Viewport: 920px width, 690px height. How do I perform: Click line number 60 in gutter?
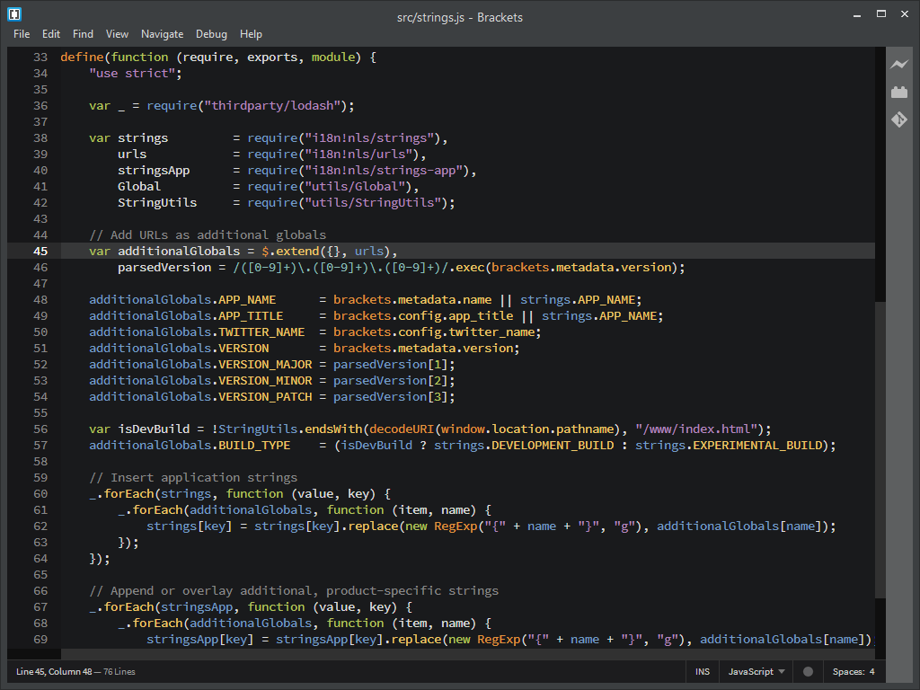[40, 493]
